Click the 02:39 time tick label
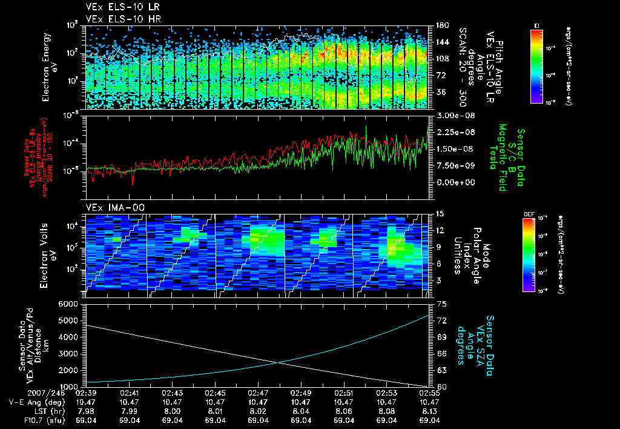This screenshot has width=620, height=429. 86,393
